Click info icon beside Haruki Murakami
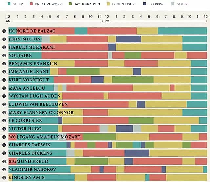The image size is (210, 182). (4, 47)
